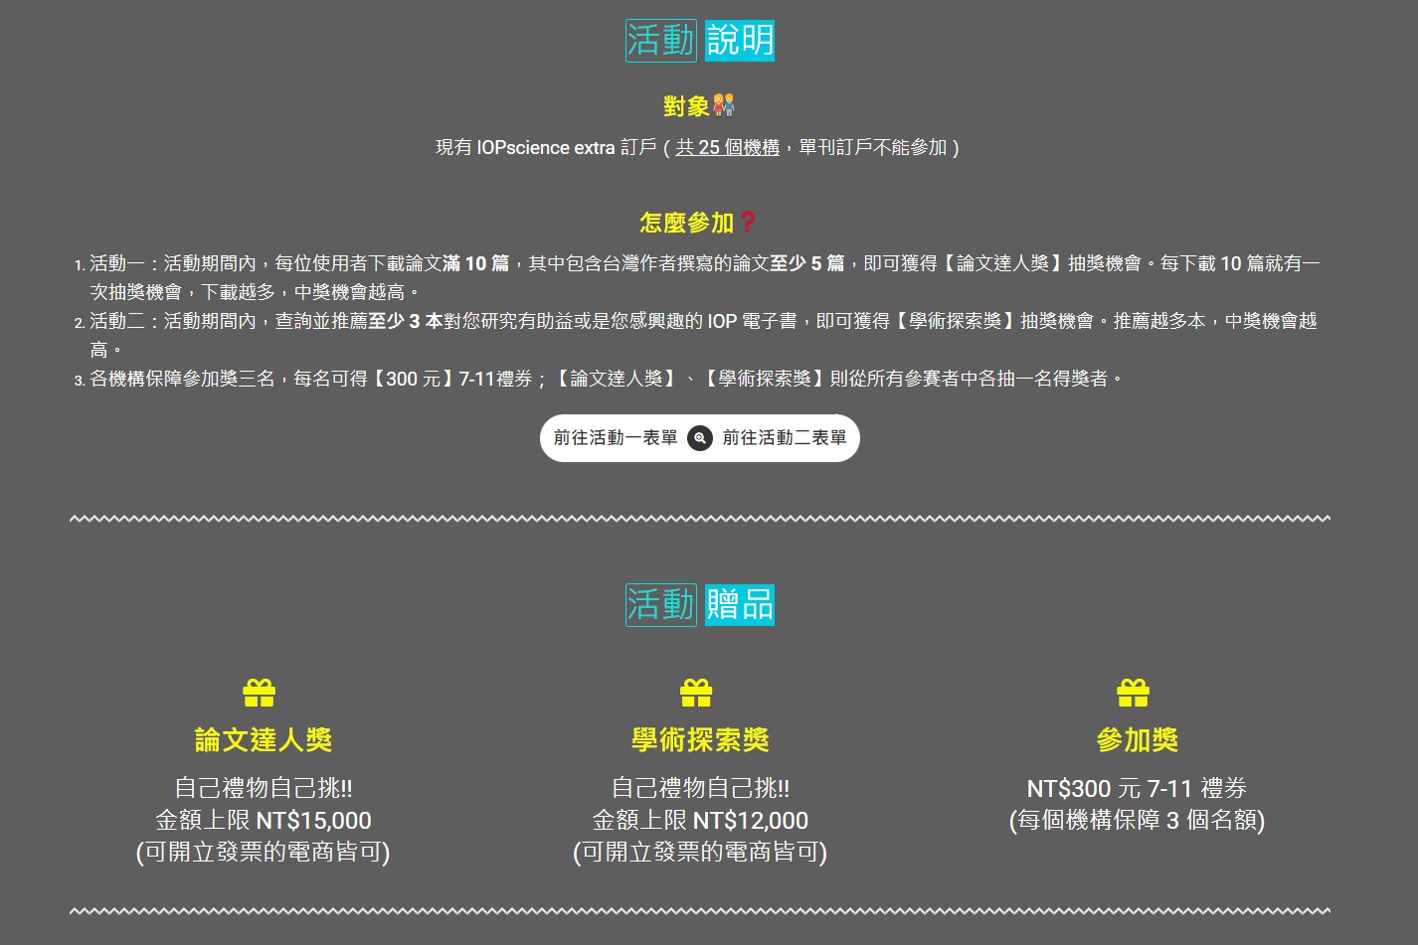Open the 前往活動二表單 form

pos(785,438)
